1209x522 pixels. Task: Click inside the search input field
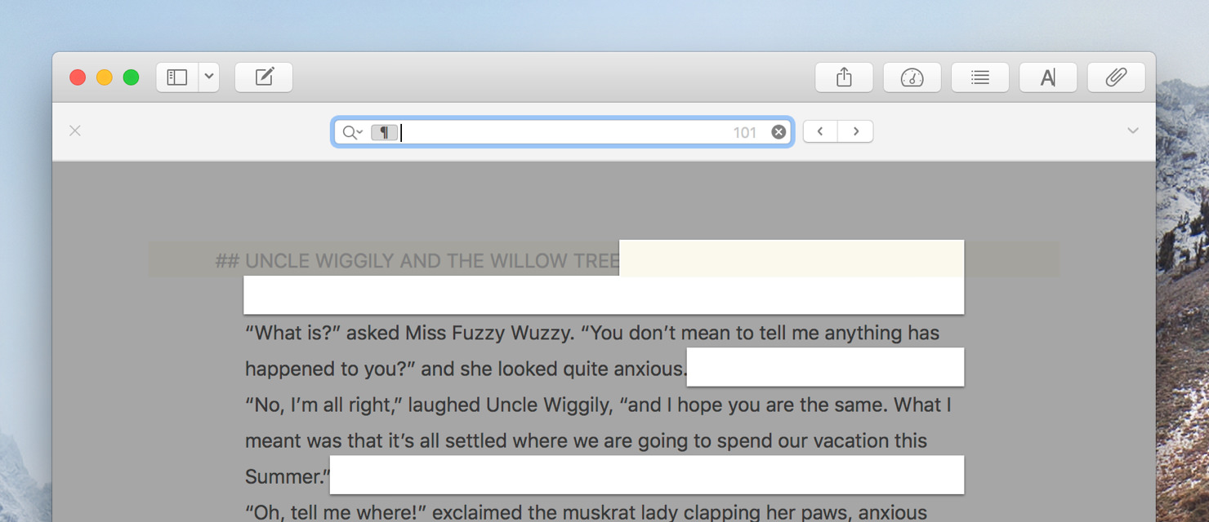point(562,132)
